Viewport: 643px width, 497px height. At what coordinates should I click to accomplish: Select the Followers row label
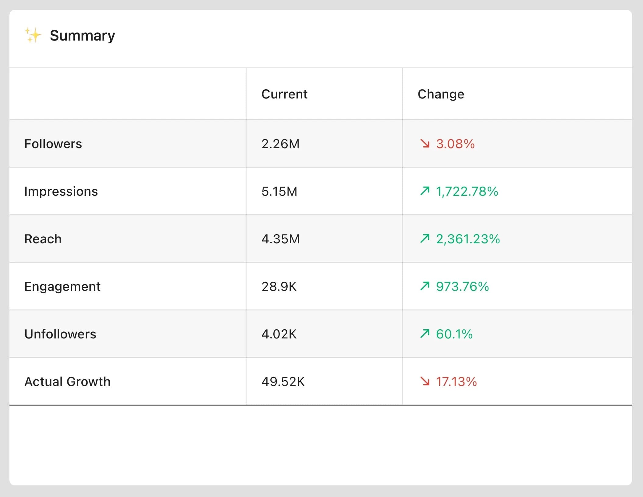(53, 144)
